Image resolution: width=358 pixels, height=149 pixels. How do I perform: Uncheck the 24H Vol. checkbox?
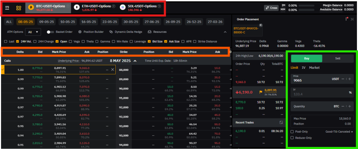click(x=17, y=42)
